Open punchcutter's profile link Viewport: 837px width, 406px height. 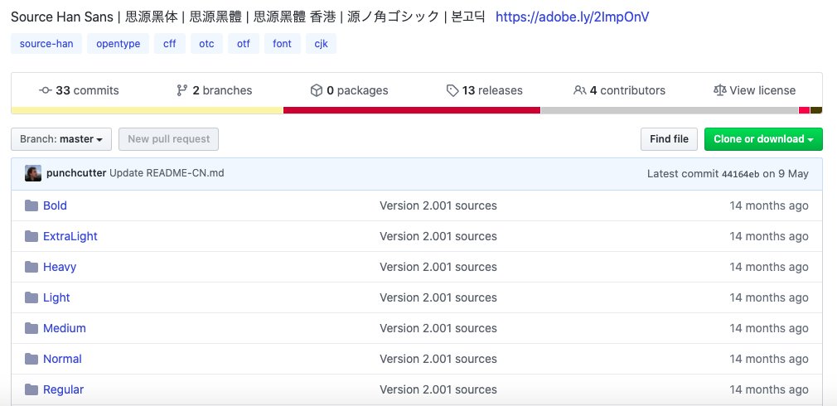[76, 173]
